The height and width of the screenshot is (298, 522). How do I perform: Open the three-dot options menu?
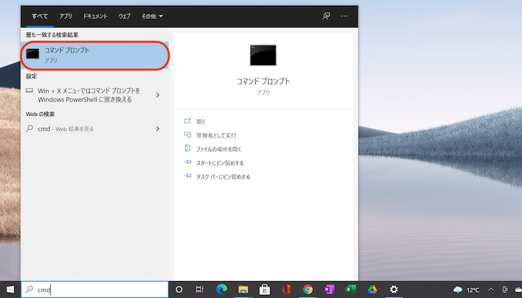point(345,15)
